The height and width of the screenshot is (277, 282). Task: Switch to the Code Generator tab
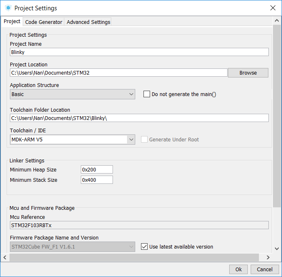(44, 22)
